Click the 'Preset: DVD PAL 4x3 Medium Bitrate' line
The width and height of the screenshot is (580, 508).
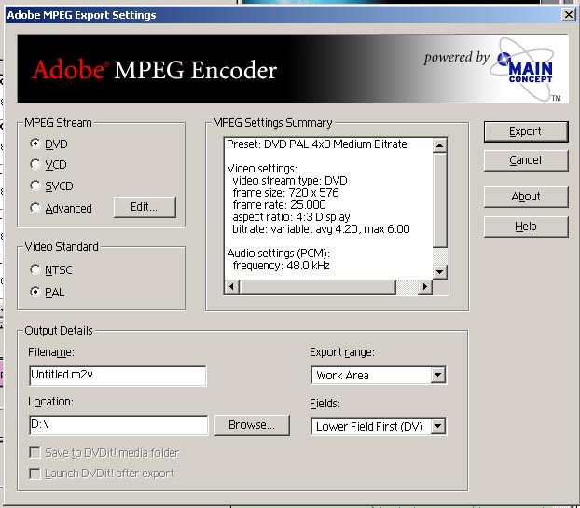coord(317,144)
